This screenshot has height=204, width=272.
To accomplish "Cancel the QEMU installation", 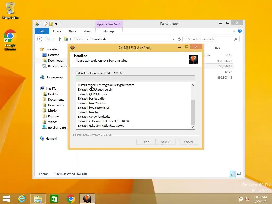I will pyautogui.click(x=188, y=142).
